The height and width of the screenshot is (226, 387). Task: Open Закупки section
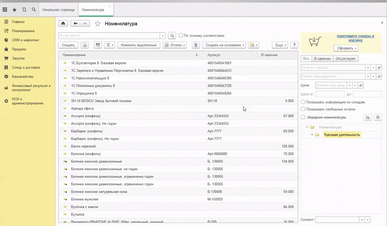(x=18, y=58)
